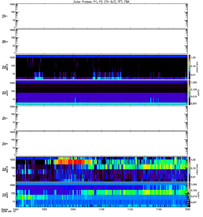203x217 pixels.
Task: Click '0.100' on the thb scm1 color scale
Action: pos(194,90)
